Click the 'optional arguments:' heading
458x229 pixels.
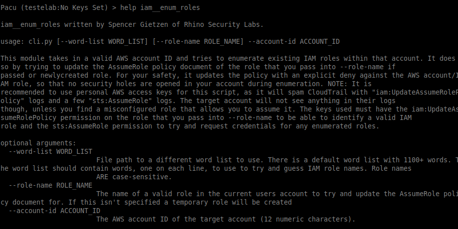point(38,143)
